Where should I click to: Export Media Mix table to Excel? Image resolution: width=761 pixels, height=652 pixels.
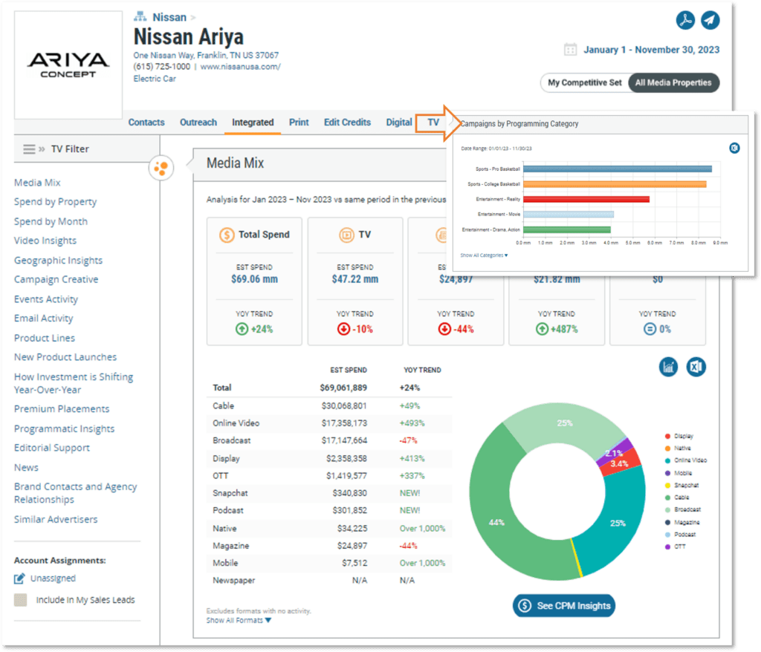click(696, 367)
